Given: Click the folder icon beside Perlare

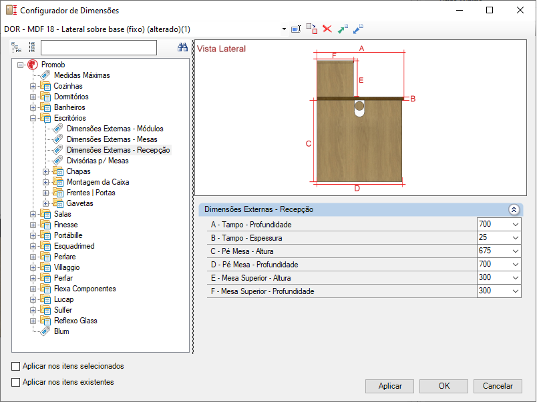Looking at the screenshot, I should 45,257.
